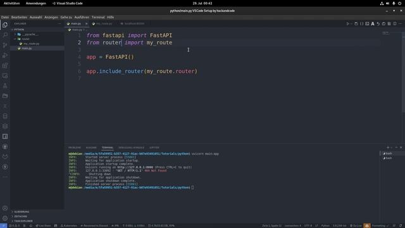Viewport: 405px width, 228px height.
Task: Close the main.py editor tab
Action: click(86, 23)
